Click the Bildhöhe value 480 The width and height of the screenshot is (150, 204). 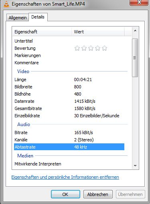coord(77,94)
